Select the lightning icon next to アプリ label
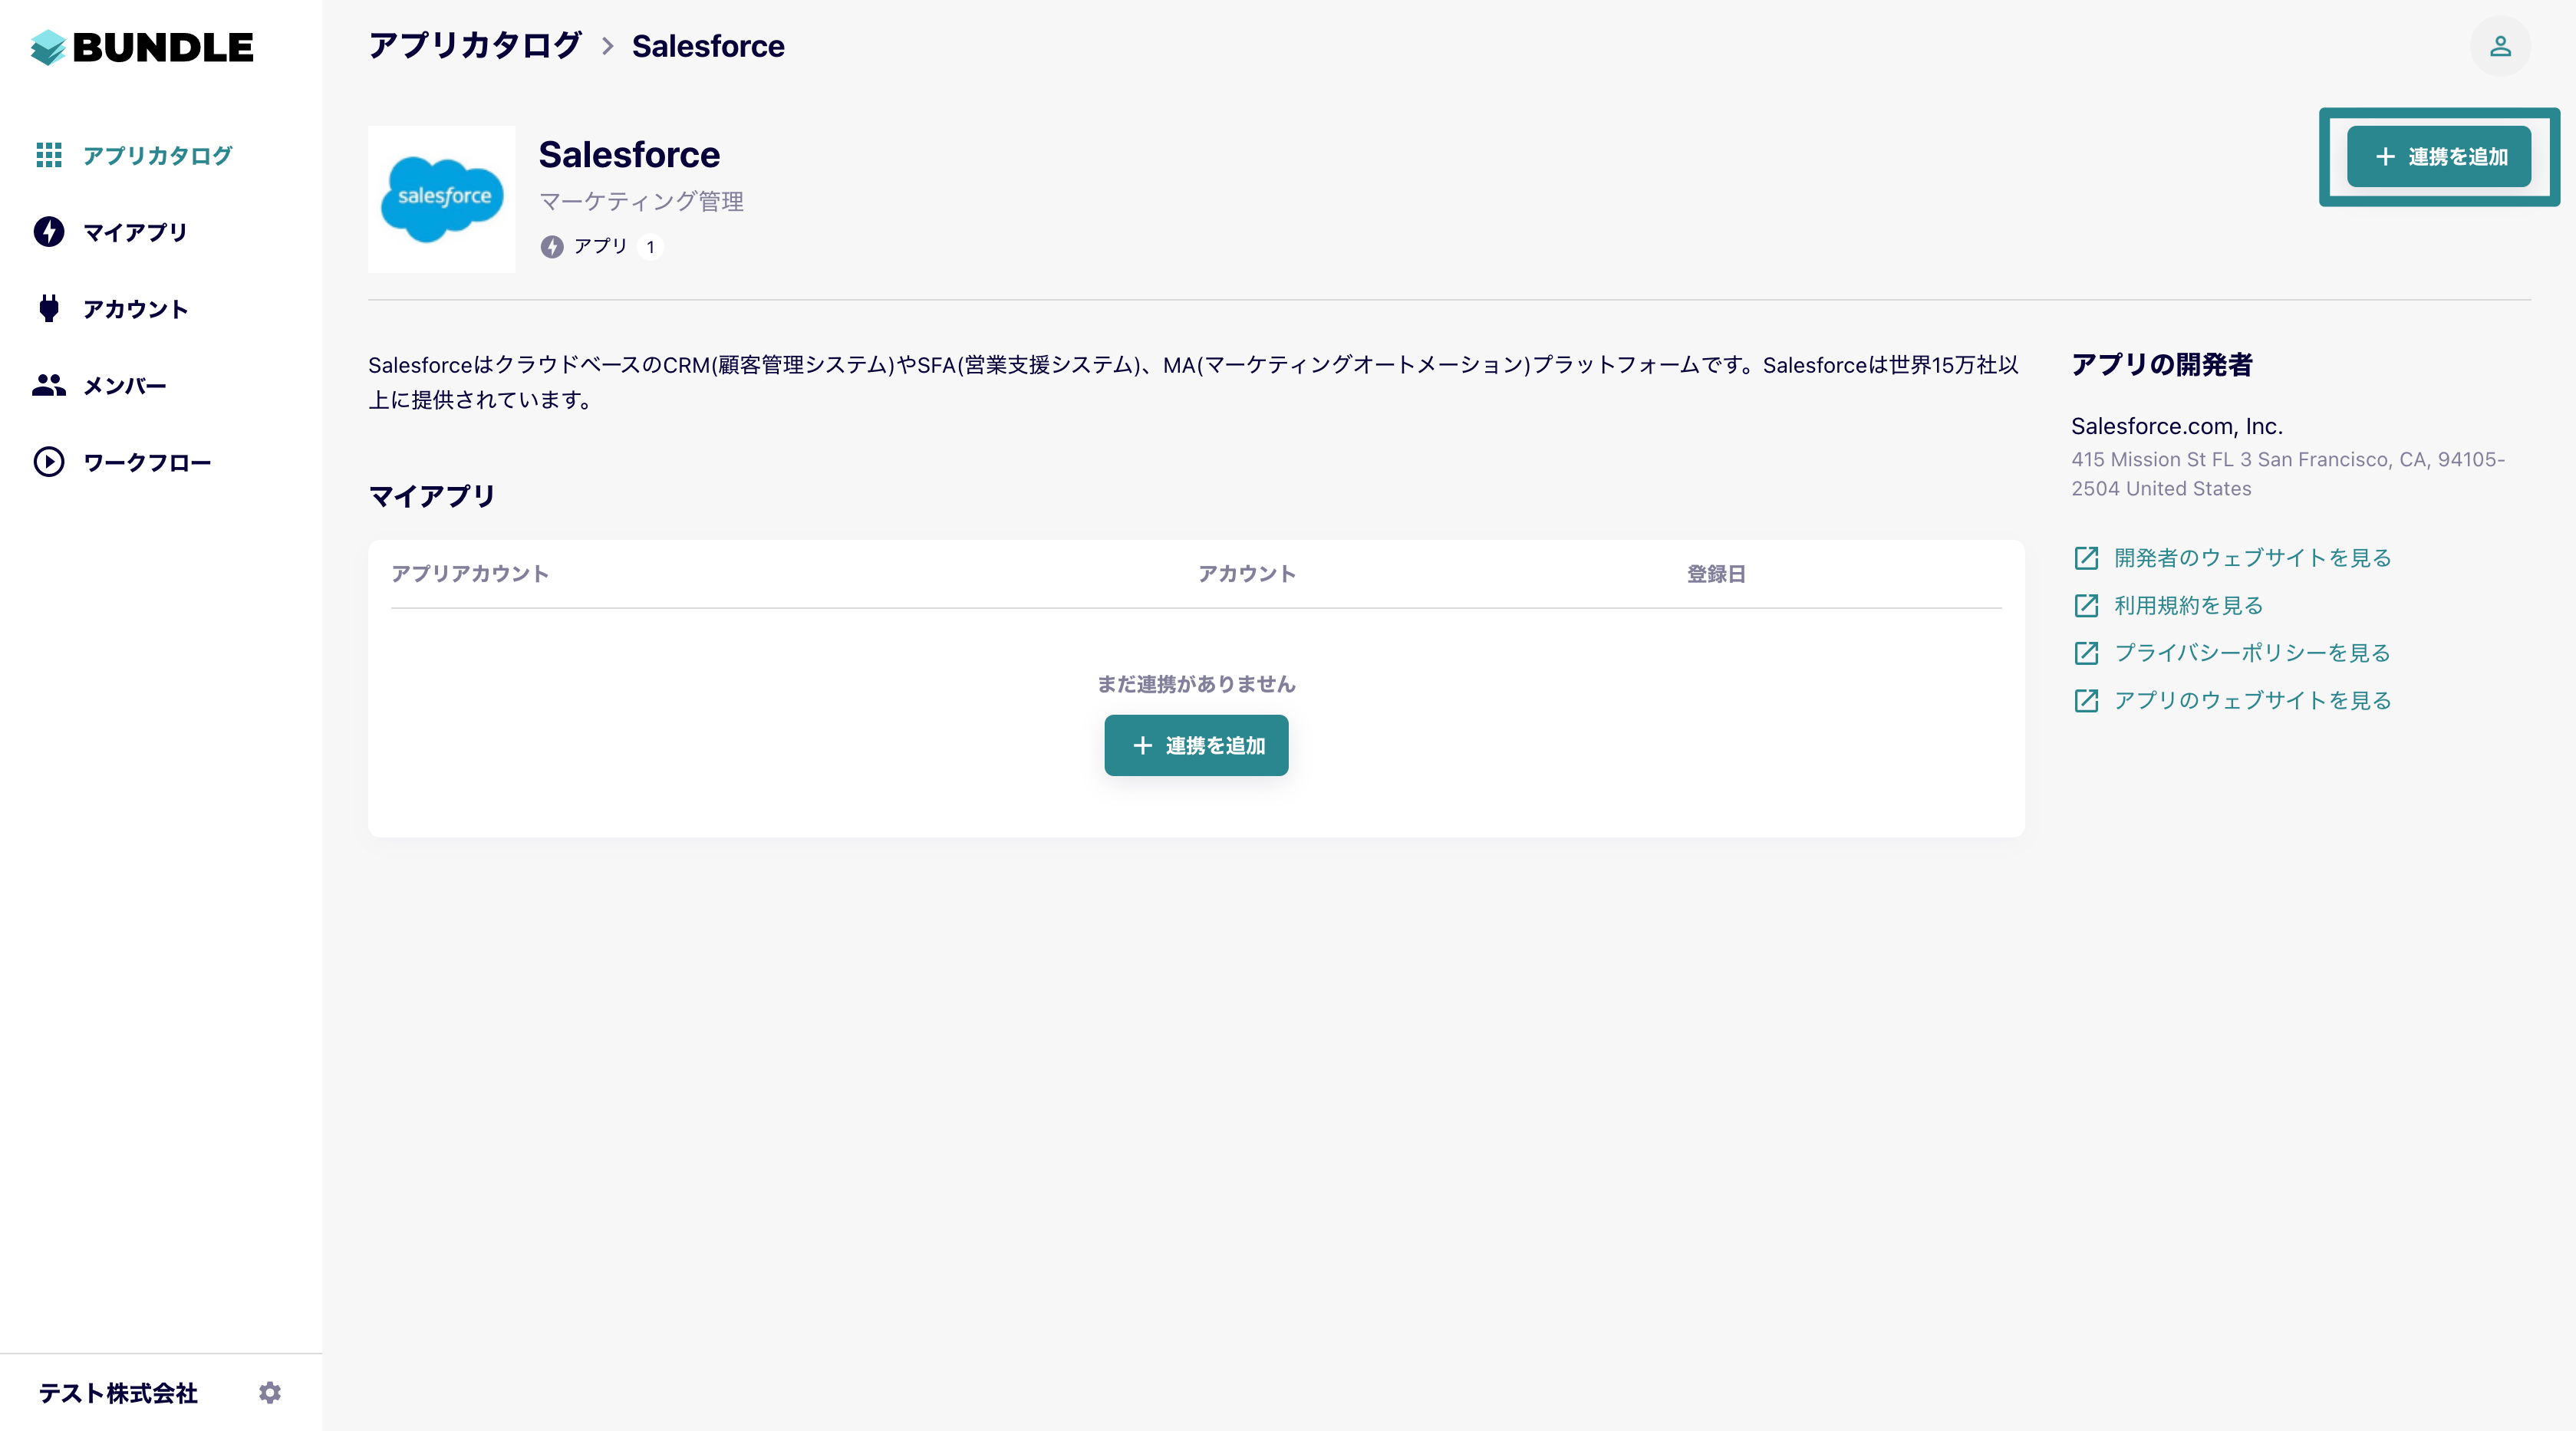The image size is (2576, 1431). tap(553, 246)
